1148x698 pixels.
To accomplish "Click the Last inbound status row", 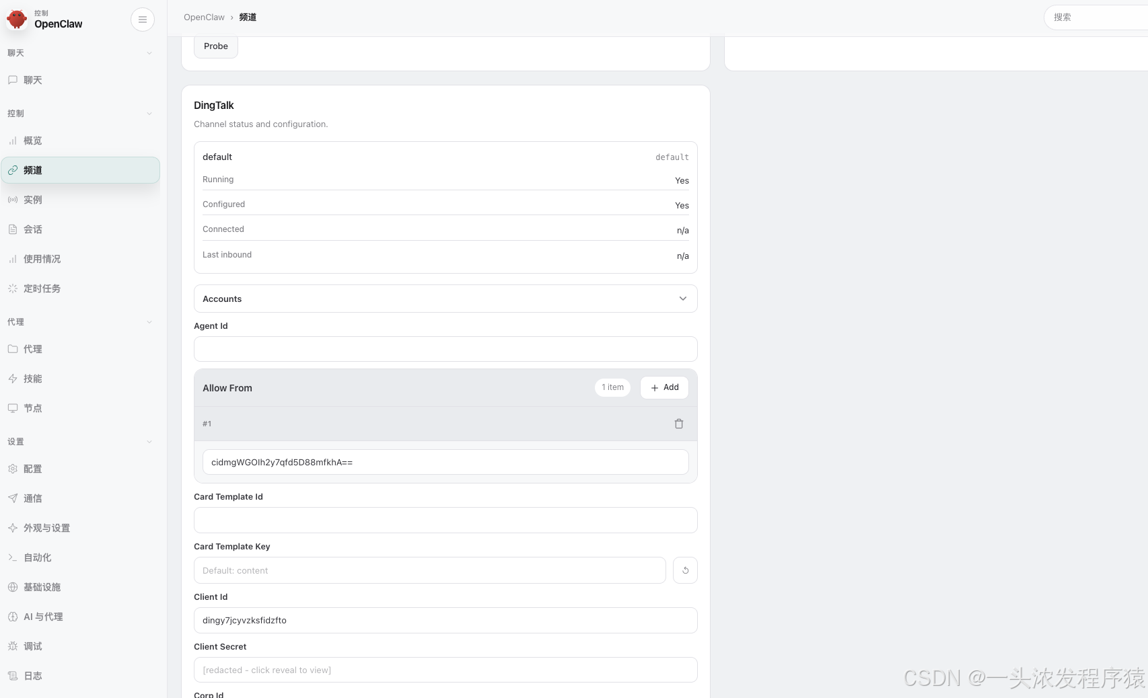I will tap(445, 255).
